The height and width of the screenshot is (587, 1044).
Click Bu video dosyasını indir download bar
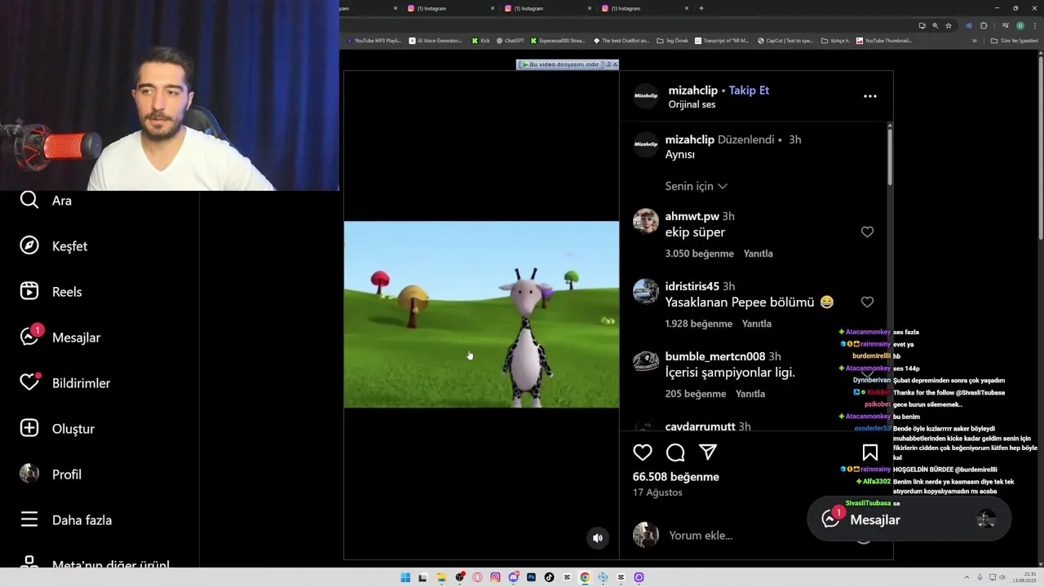point(560,64)
